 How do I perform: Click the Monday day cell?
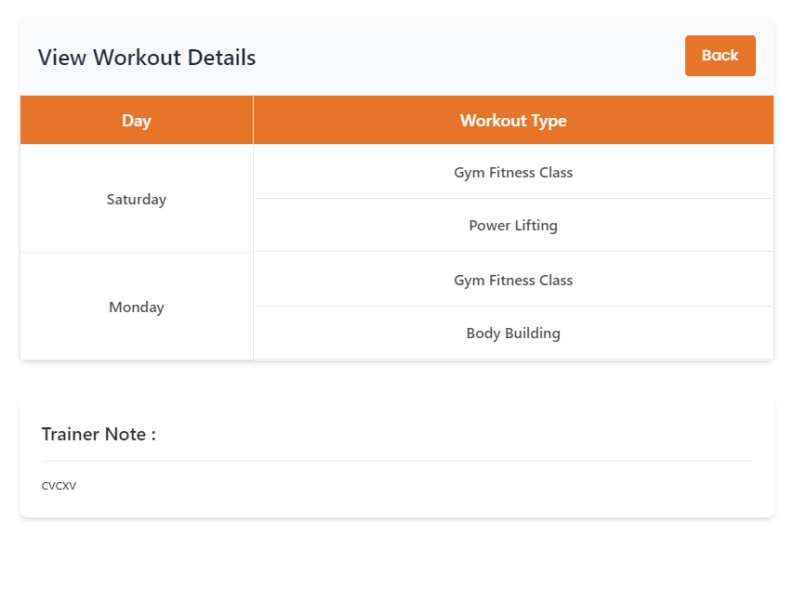(x=136, y=308)
